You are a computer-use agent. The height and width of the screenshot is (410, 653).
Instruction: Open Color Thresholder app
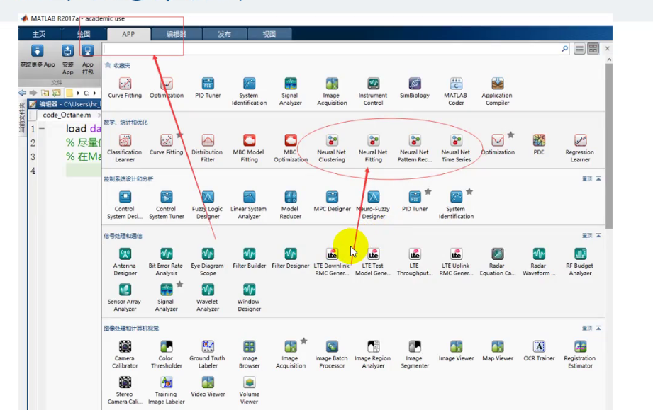point(166,355)
